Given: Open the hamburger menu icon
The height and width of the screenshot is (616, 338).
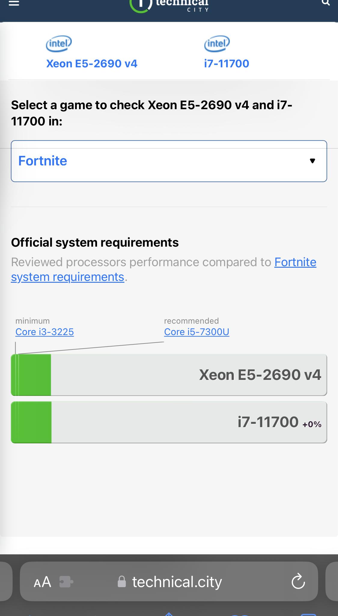Looking at the screenshot, I should pos(14,3).
